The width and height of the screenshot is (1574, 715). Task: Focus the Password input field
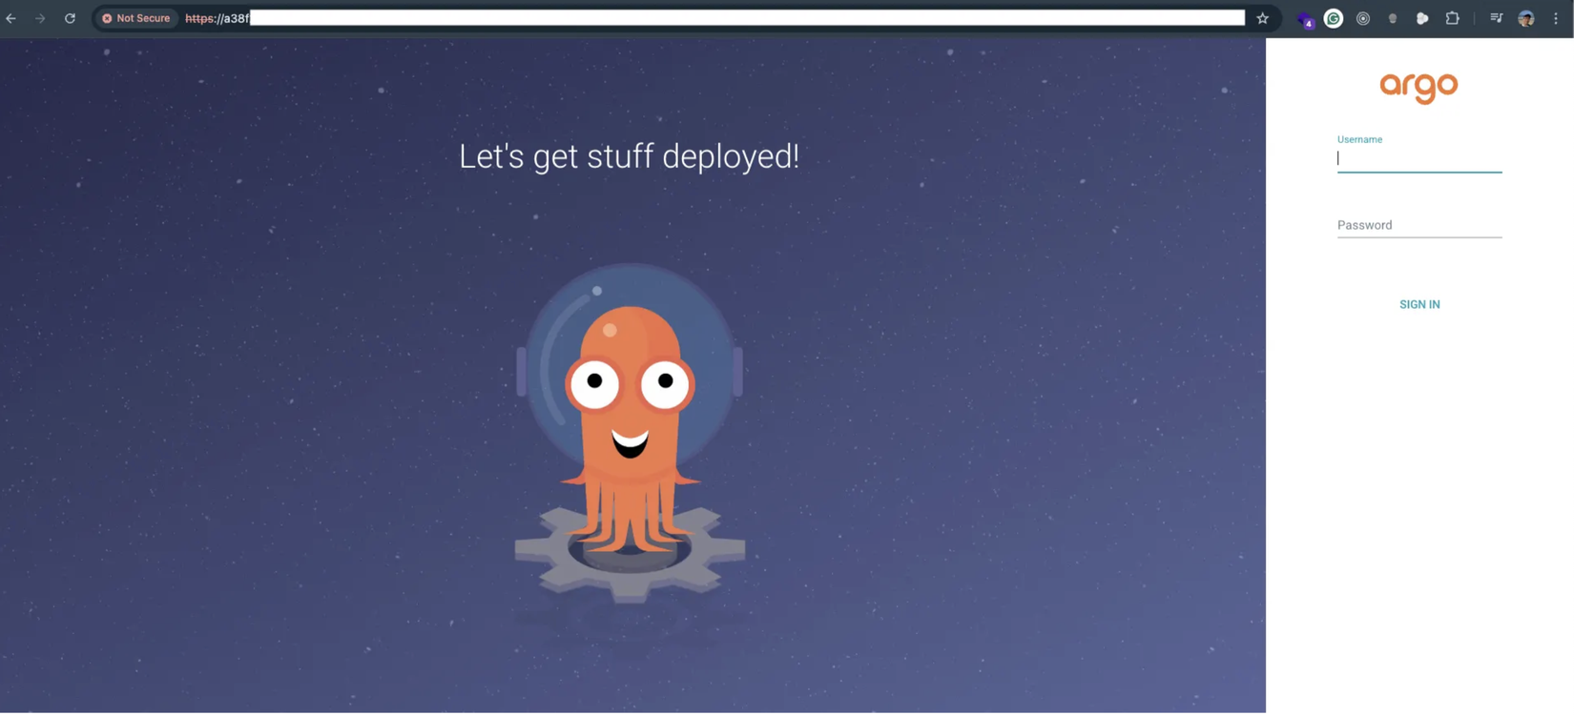click(1419, 225)
